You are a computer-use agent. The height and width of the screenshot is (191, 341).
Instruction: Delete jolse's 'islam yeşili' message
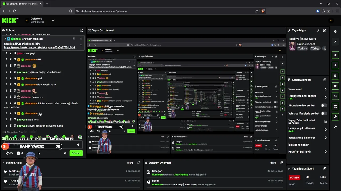(6, 53)
